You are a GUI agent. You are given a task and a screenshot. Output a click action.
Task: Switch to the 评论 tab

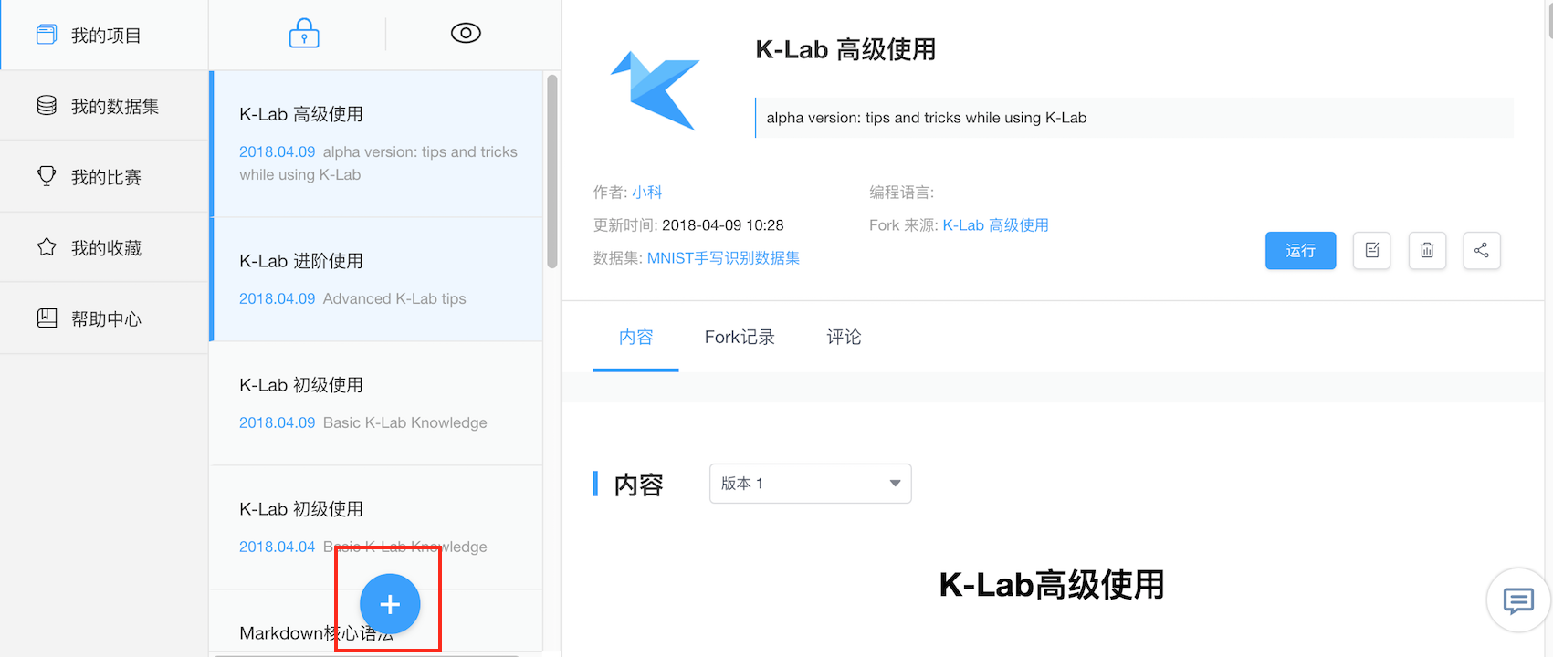(844, 338)
